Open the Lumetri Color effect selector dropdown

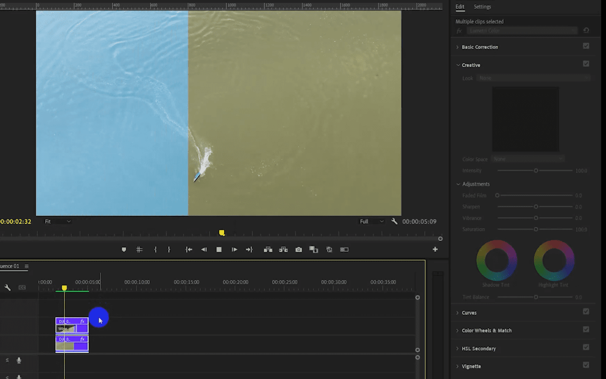click(x=522, y=31)
